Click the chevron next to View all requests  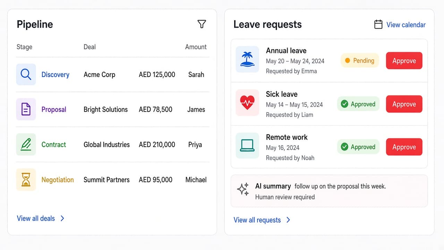[x=288, y=220]
